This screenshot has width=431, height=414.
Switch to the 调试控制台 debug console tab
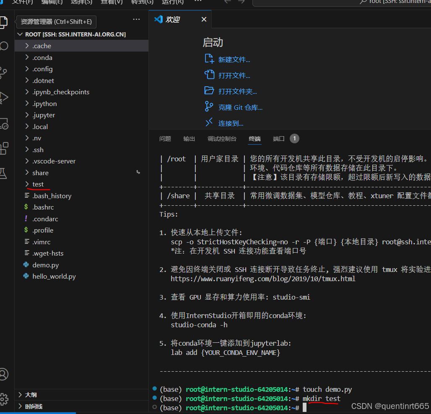222,139
